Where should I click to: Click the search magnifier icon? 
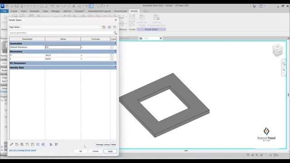[x=115, y=33]
